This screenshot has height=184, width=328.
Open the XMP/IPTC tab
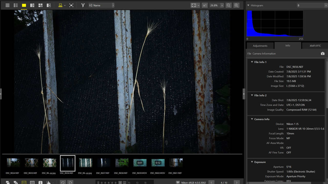coord(315,46)
